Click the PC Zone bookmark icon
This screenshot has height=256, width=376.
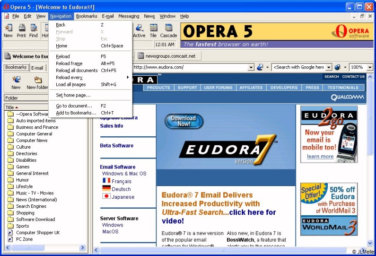(10, 239)
